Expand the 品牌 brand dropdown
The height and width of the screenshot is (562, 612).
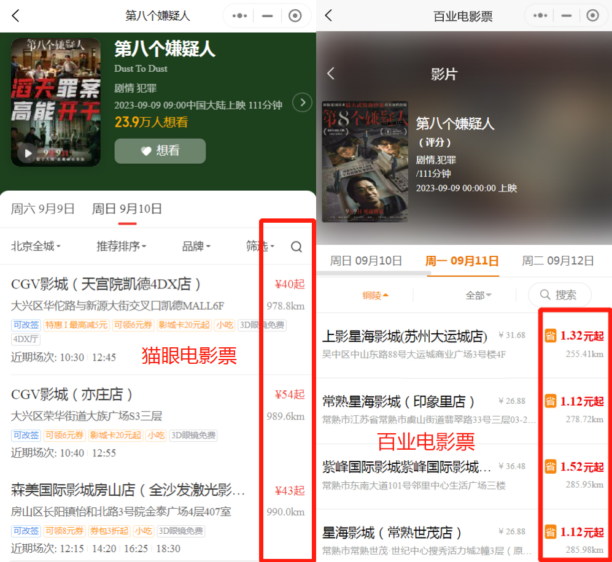[196, 246]
